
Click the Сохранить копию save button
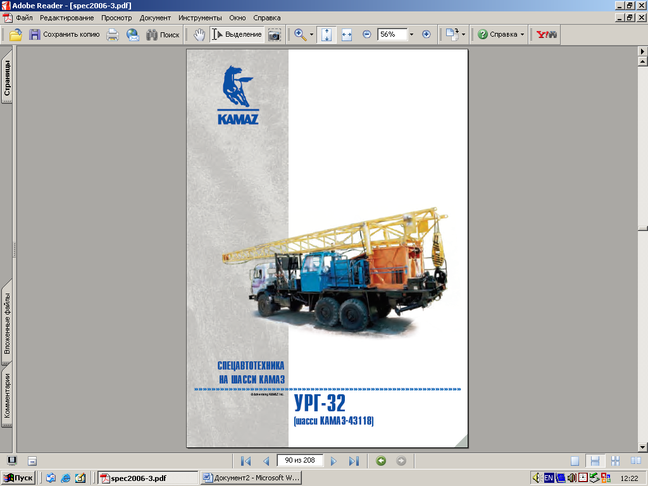65,35
